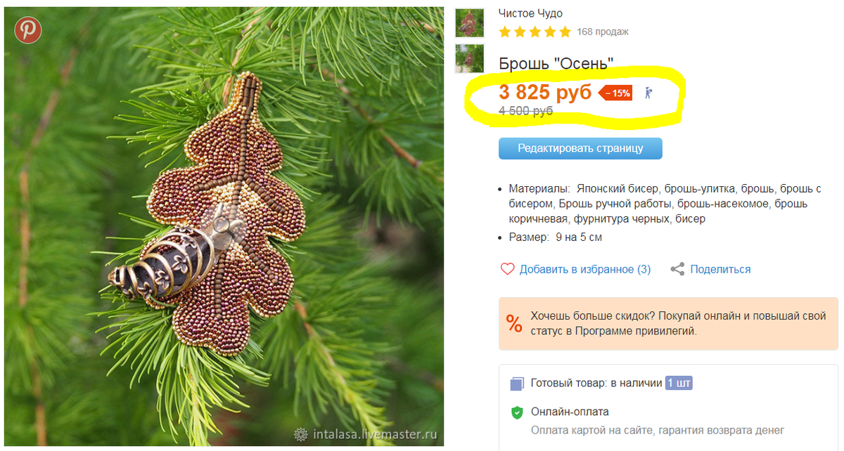Click the Брошь "Осень" product title

click(x=556, y=63)
